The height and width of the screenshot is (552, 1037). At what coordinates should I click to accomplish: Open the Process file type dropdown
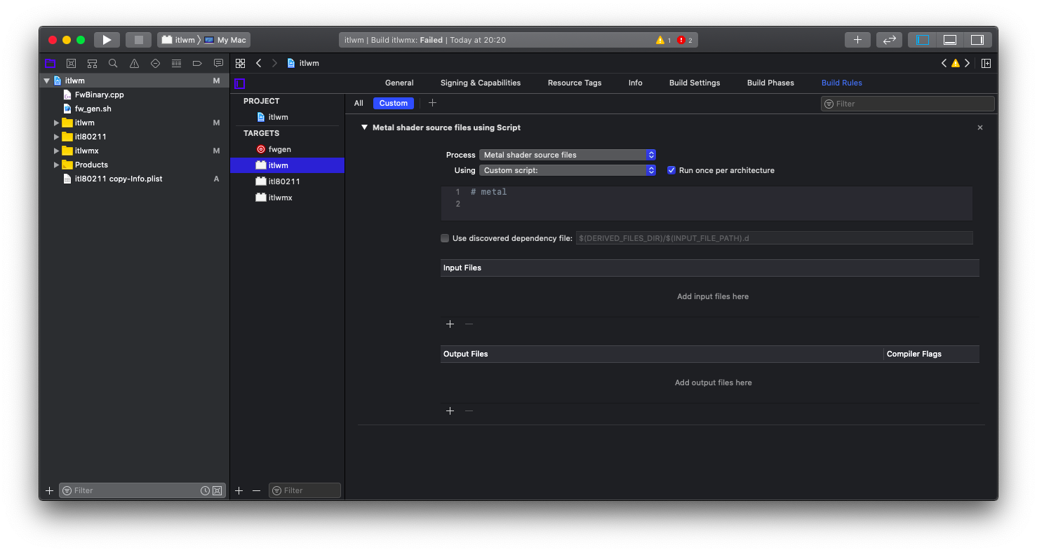[x=568, y=155]
